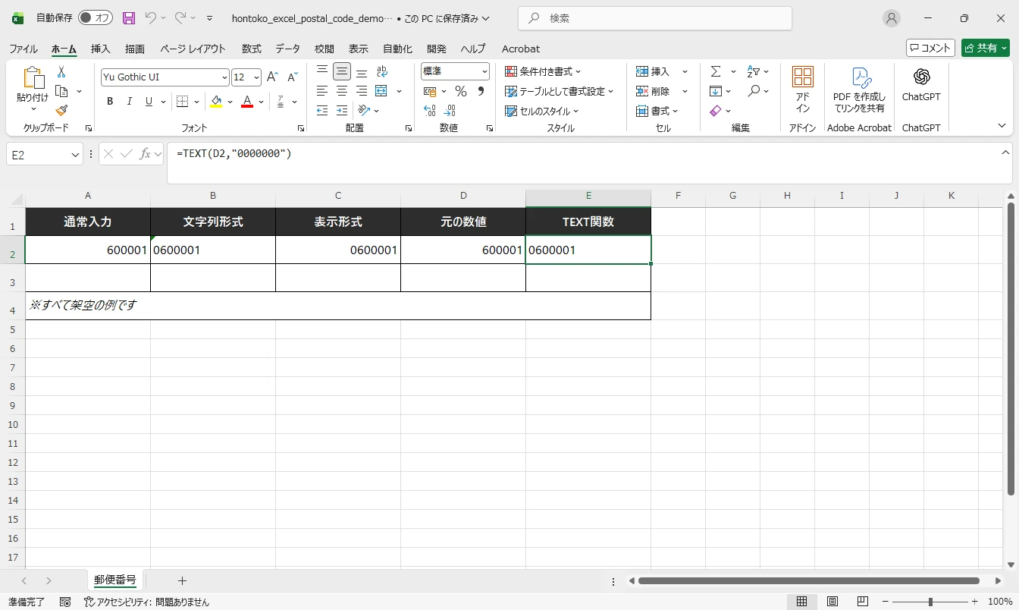The height and width of the screenshot is (610, 1019).
Task: Click the Comma Style icon
Action: pos(480,91)
